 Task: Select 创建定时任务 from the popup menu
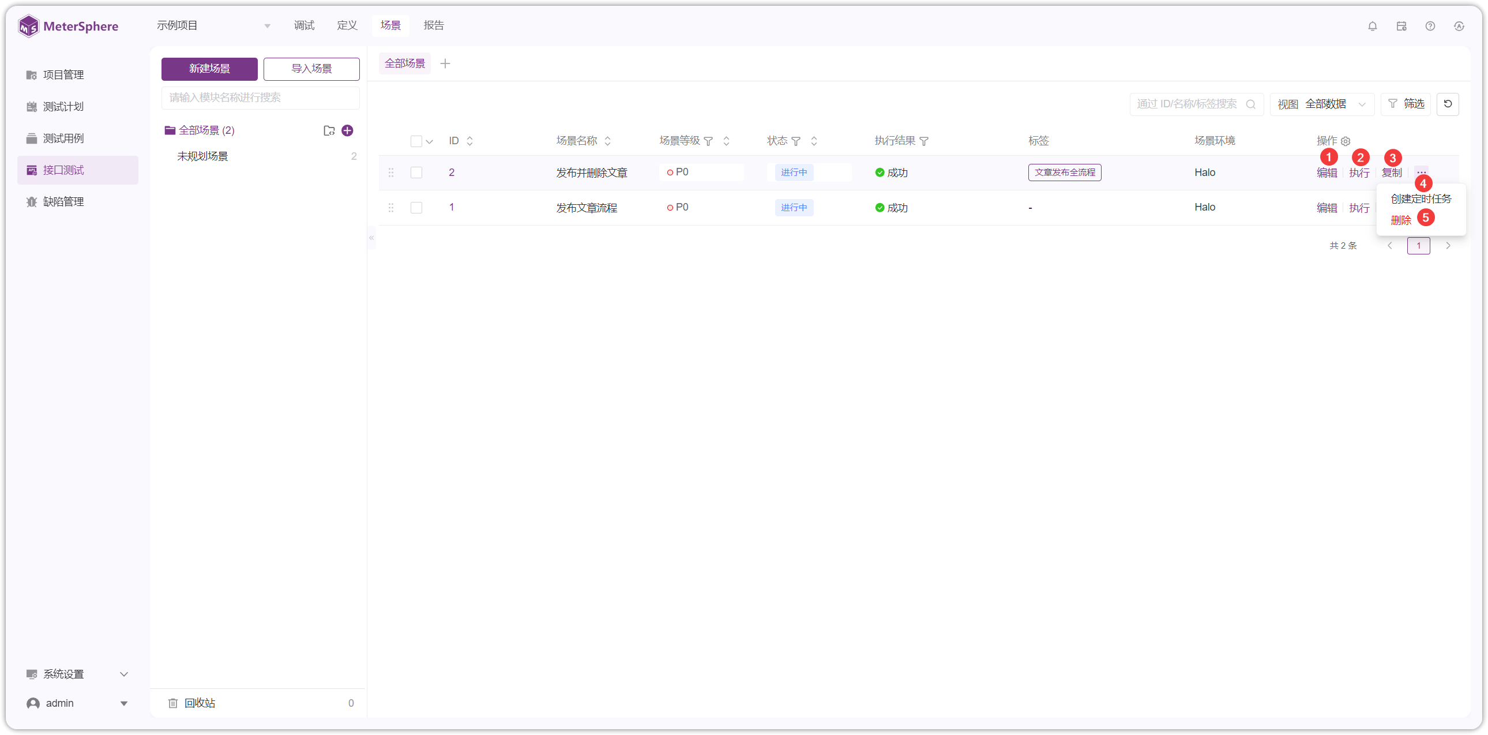click(x=1421, y=199)
